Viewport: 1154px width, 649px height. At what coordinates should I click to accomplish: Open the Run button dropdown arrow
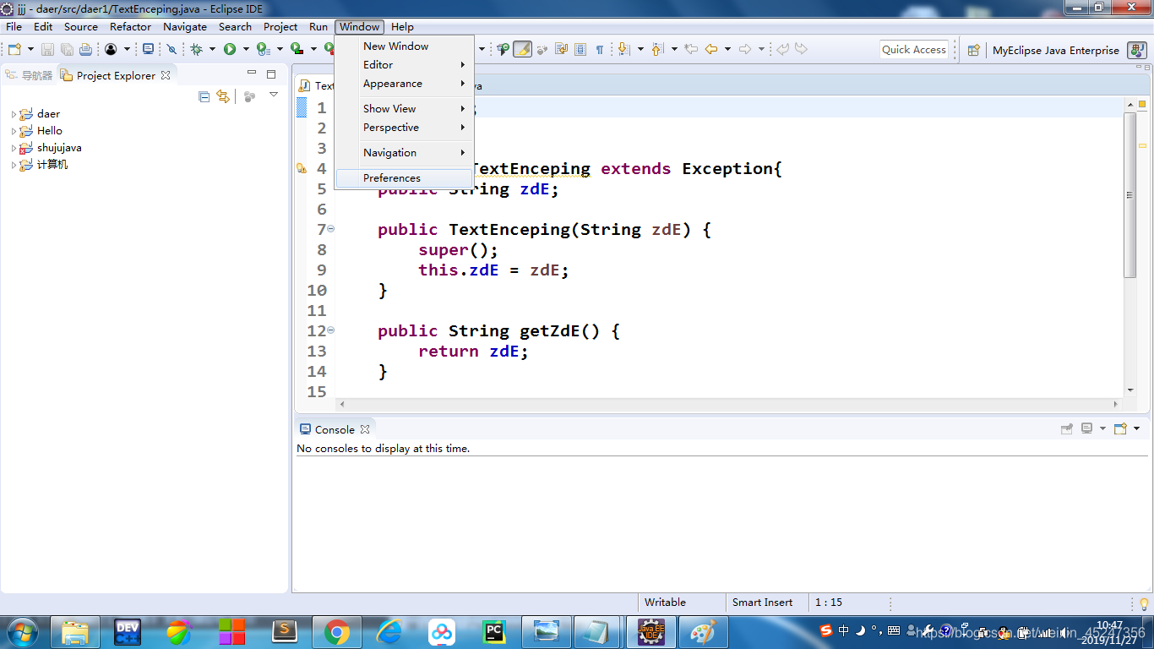click(x=246, y=49)
